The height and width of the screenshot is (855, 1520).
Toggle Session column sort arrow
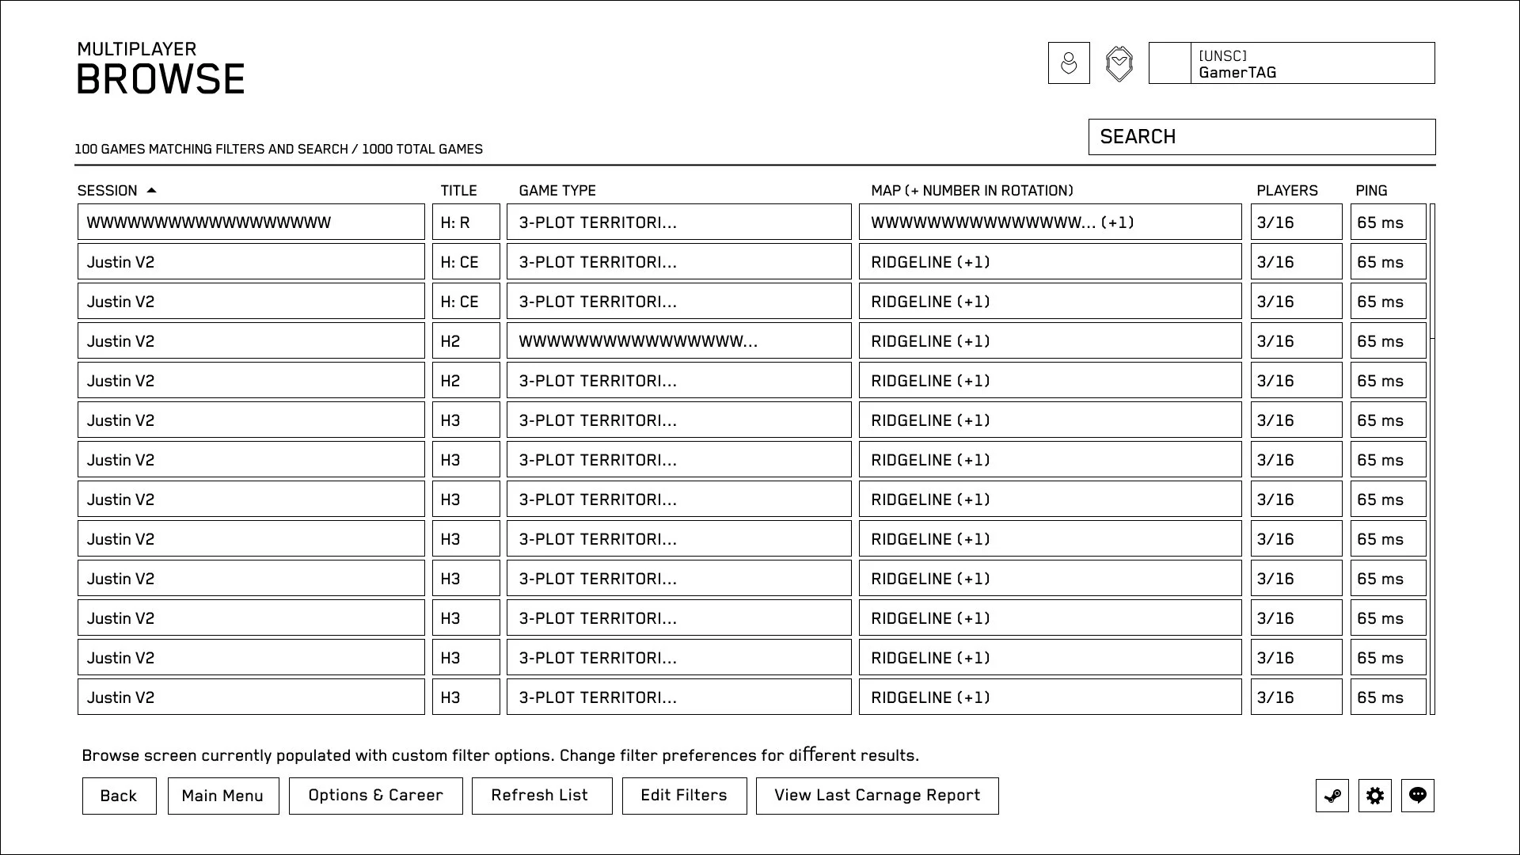click(152, 190)
